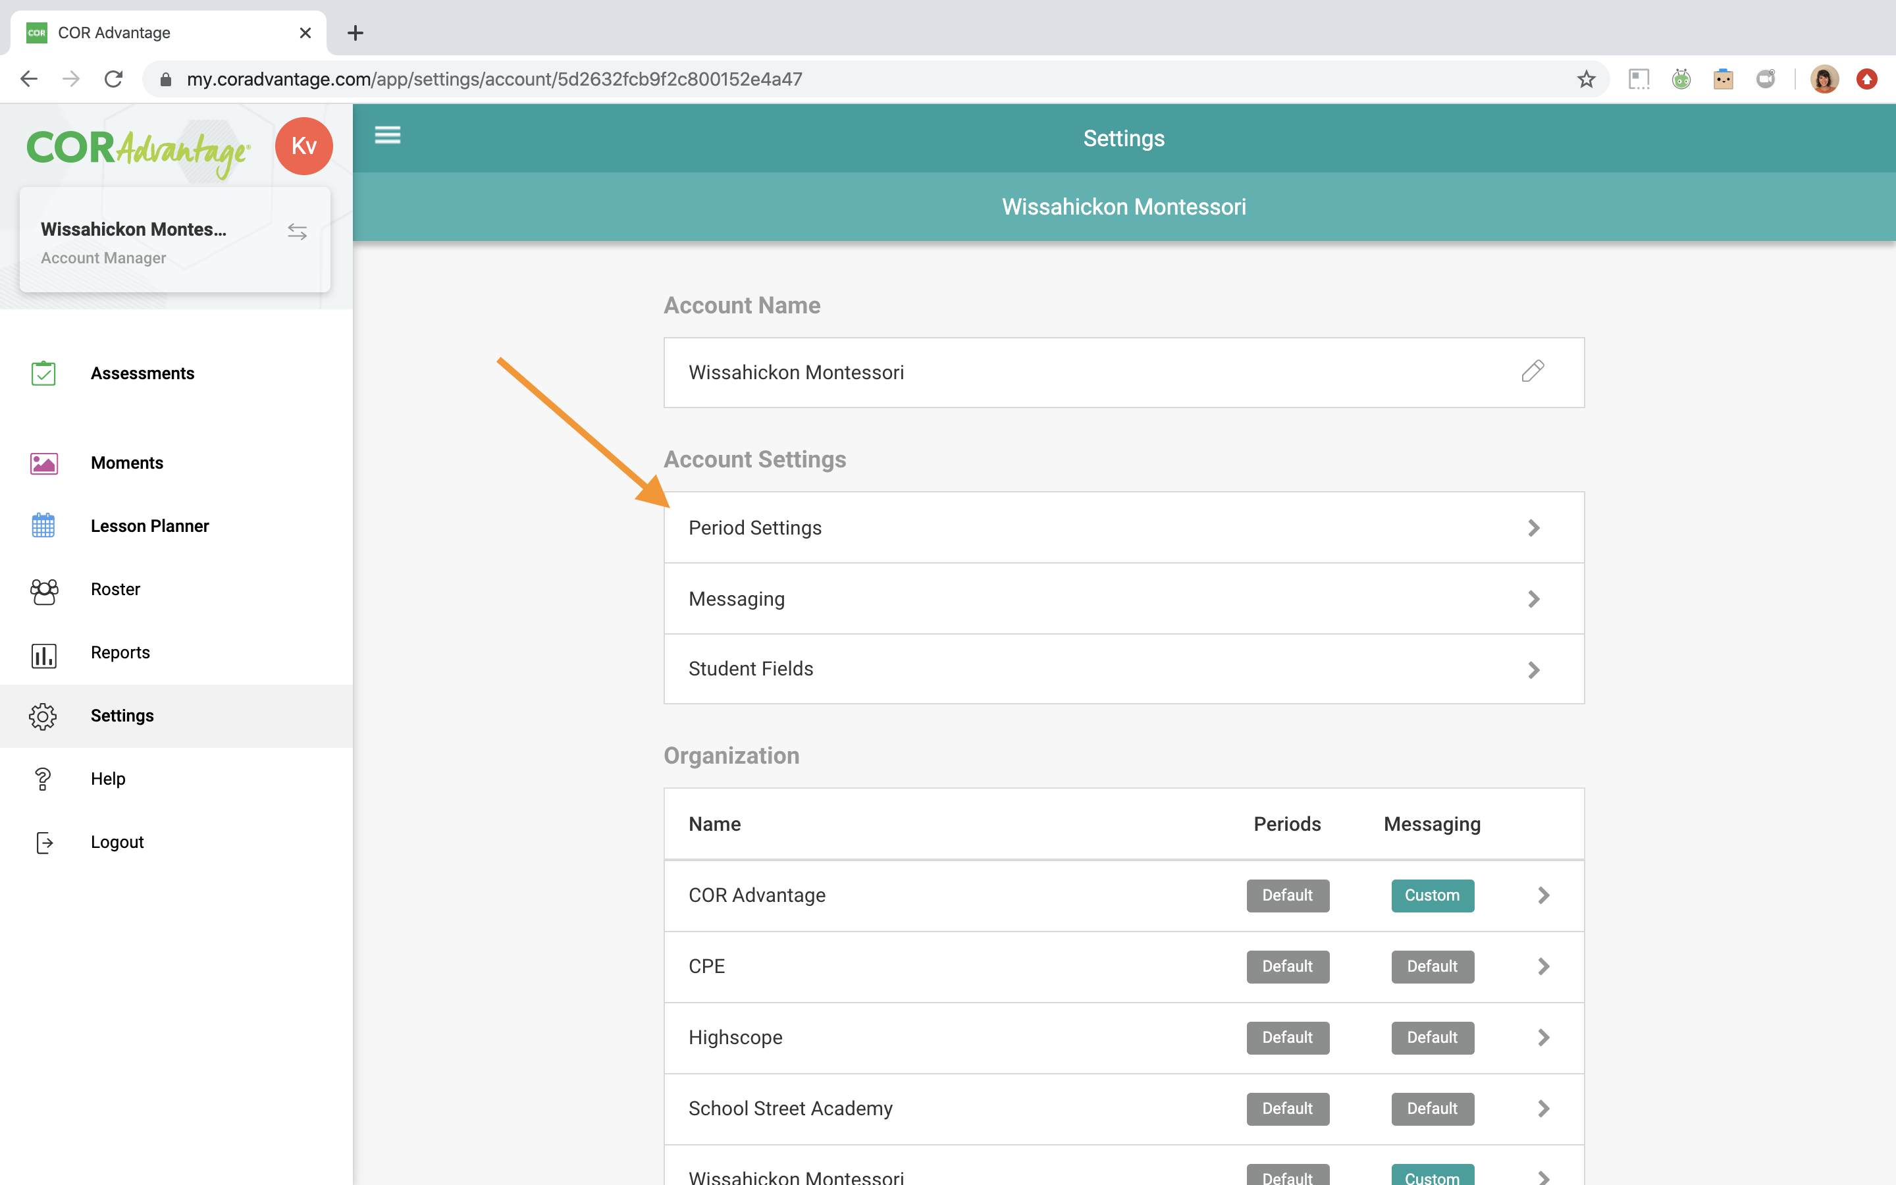Image resolution: width=1896 pixels, height=1185 pixels.
Task: Select Logout in the sidebar
Action: pos(176,843)
